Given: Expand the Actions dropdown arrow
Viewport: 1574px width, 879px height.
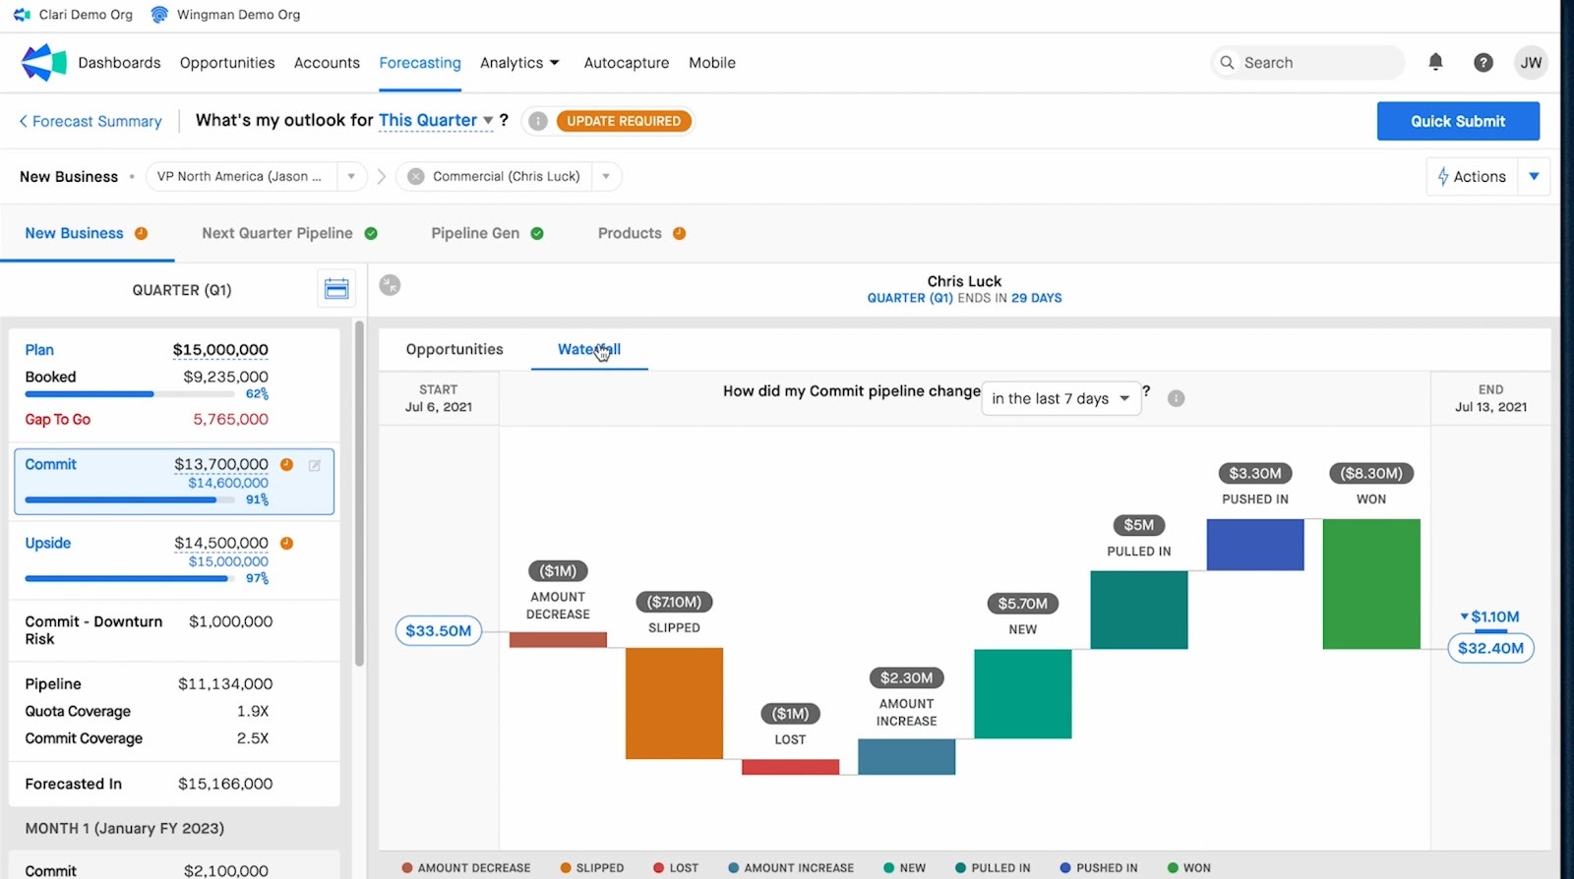Looking at the screenshot, I should (1534, 177).
